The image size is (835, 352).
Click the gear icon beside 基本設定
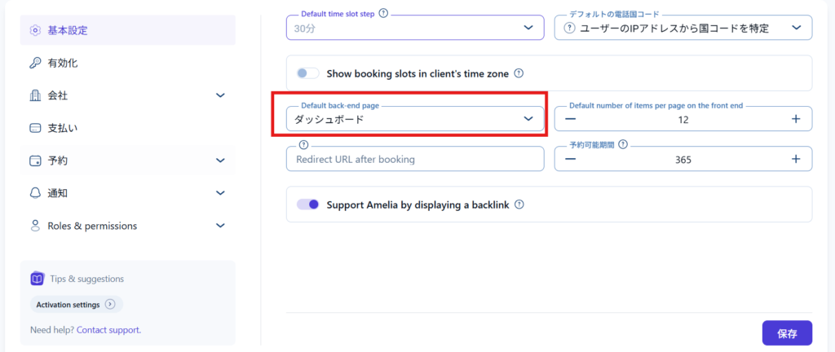click(35, 30)
